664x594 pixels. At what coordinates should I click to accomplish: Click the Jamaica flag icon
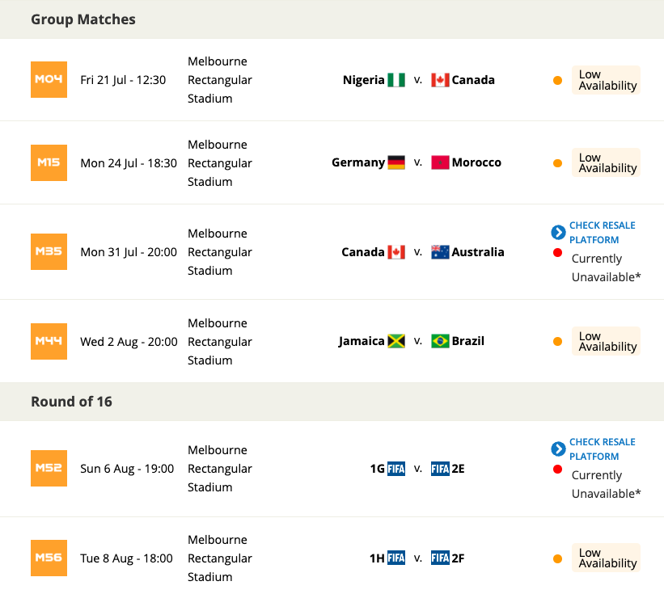tap(396, 341)
